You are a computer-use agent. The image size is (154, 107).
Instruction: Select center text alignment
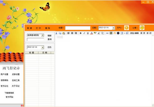(x=72, y=33)
